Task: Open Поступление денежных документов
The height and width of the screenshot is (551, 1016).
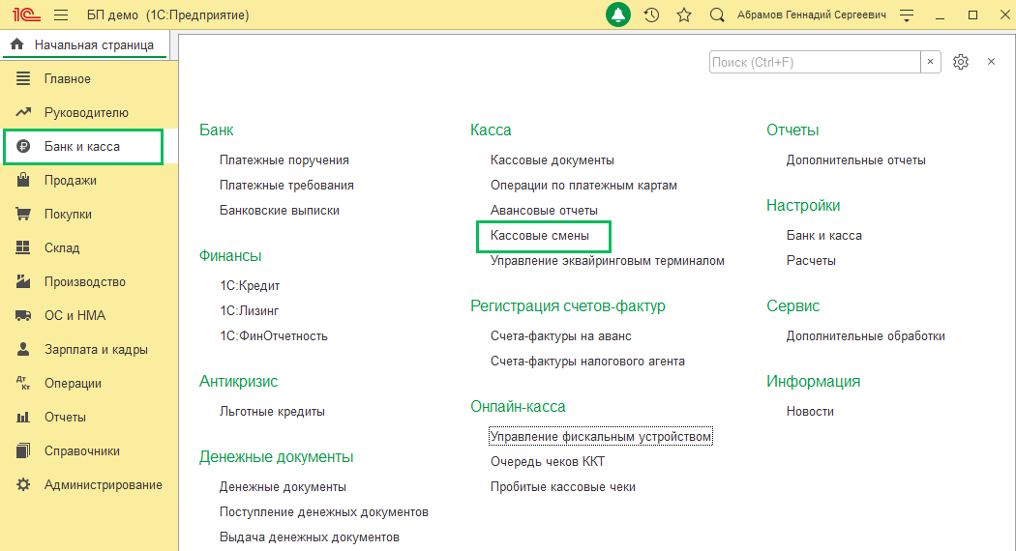Action: point(324,512)
